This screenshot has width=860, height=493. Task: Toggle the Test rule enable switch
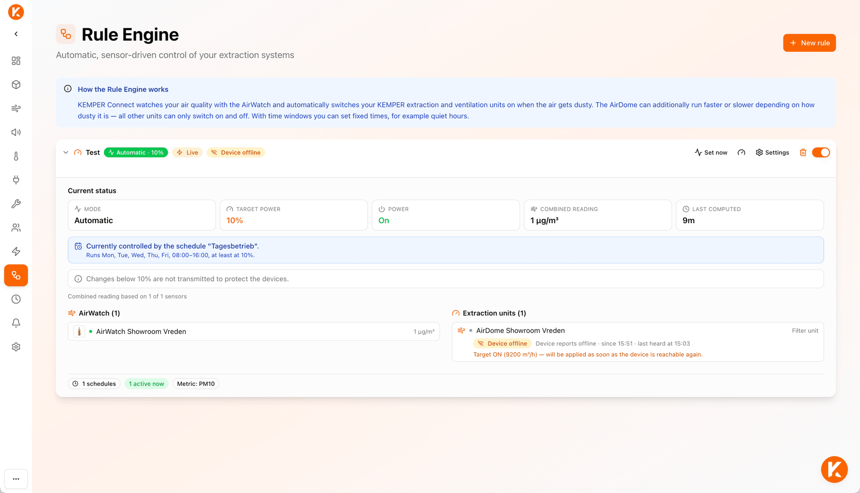(x=821, y=153)
